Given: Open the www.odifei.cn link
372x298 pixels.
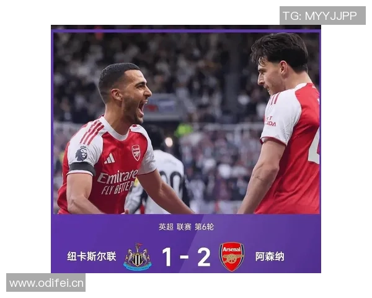Looking at the screenshot, I should [46, 283].
